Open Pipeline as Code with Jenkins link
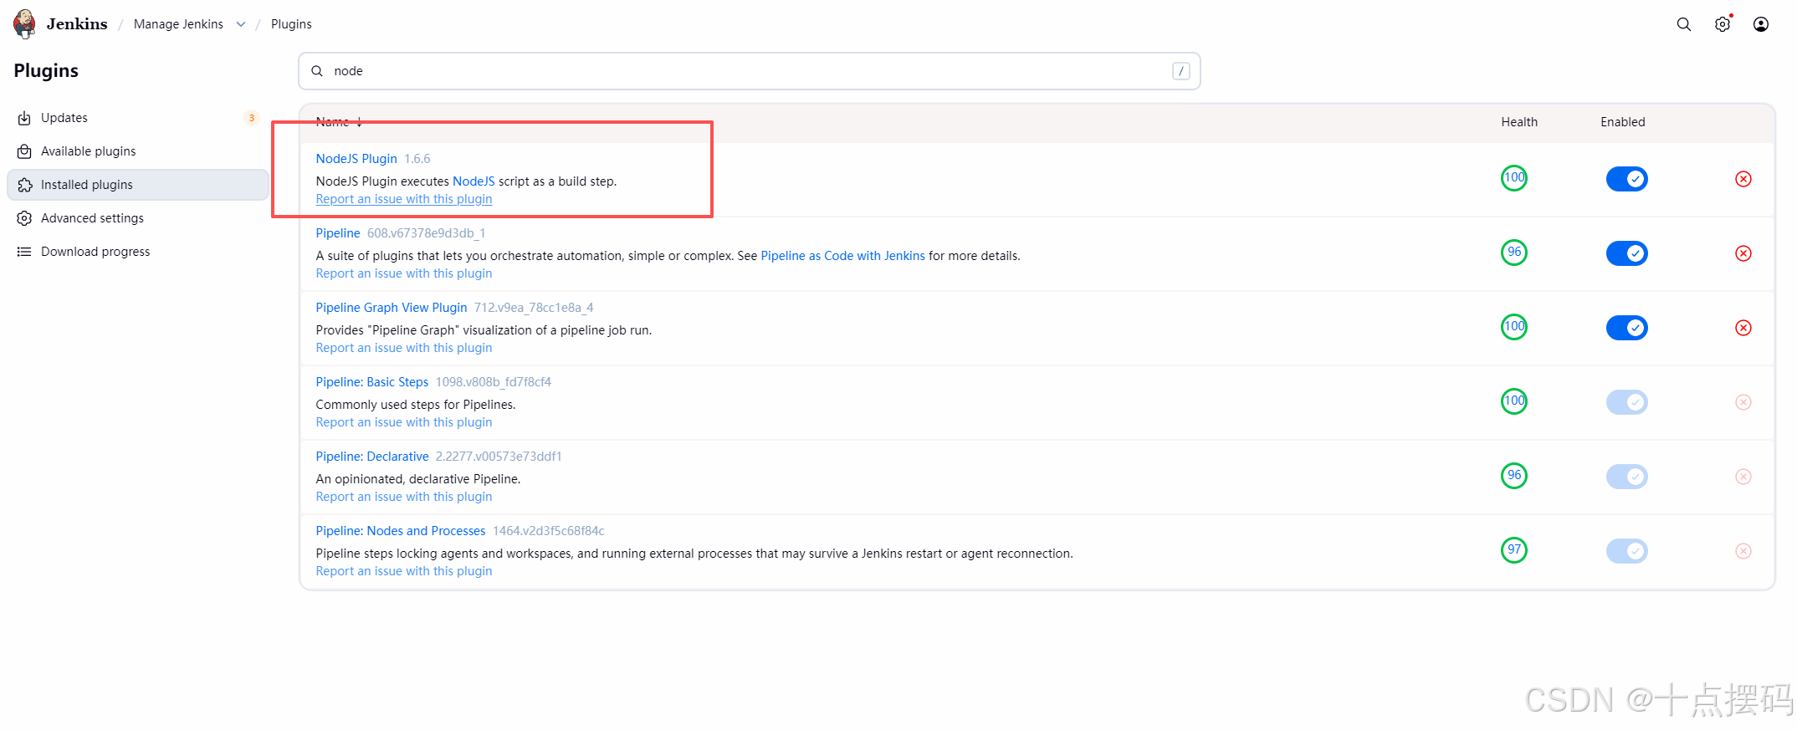Image resolution: width=1797 pixels, height=730 pixels. point(842,256)
